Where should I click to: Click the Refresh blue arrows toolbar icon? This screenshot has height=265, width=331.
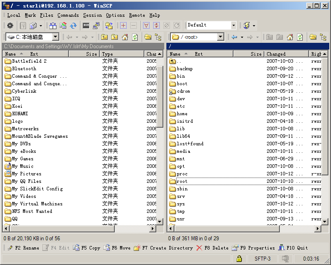[x=73, y=26]
